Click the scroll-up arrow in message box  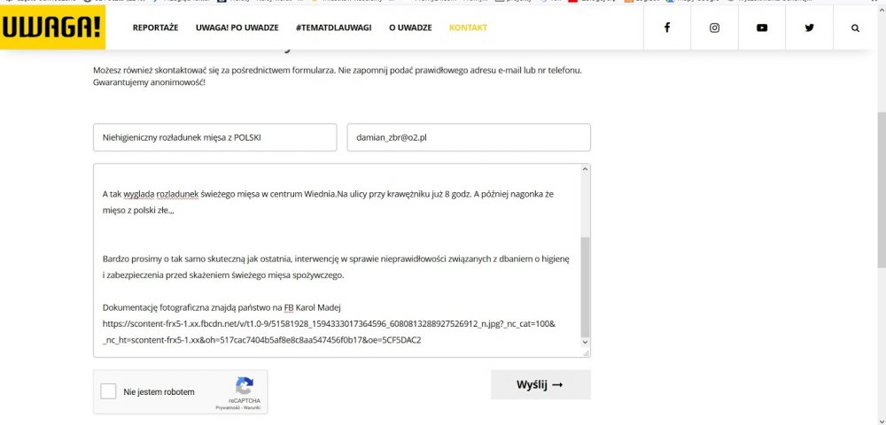tap(584, 170)
